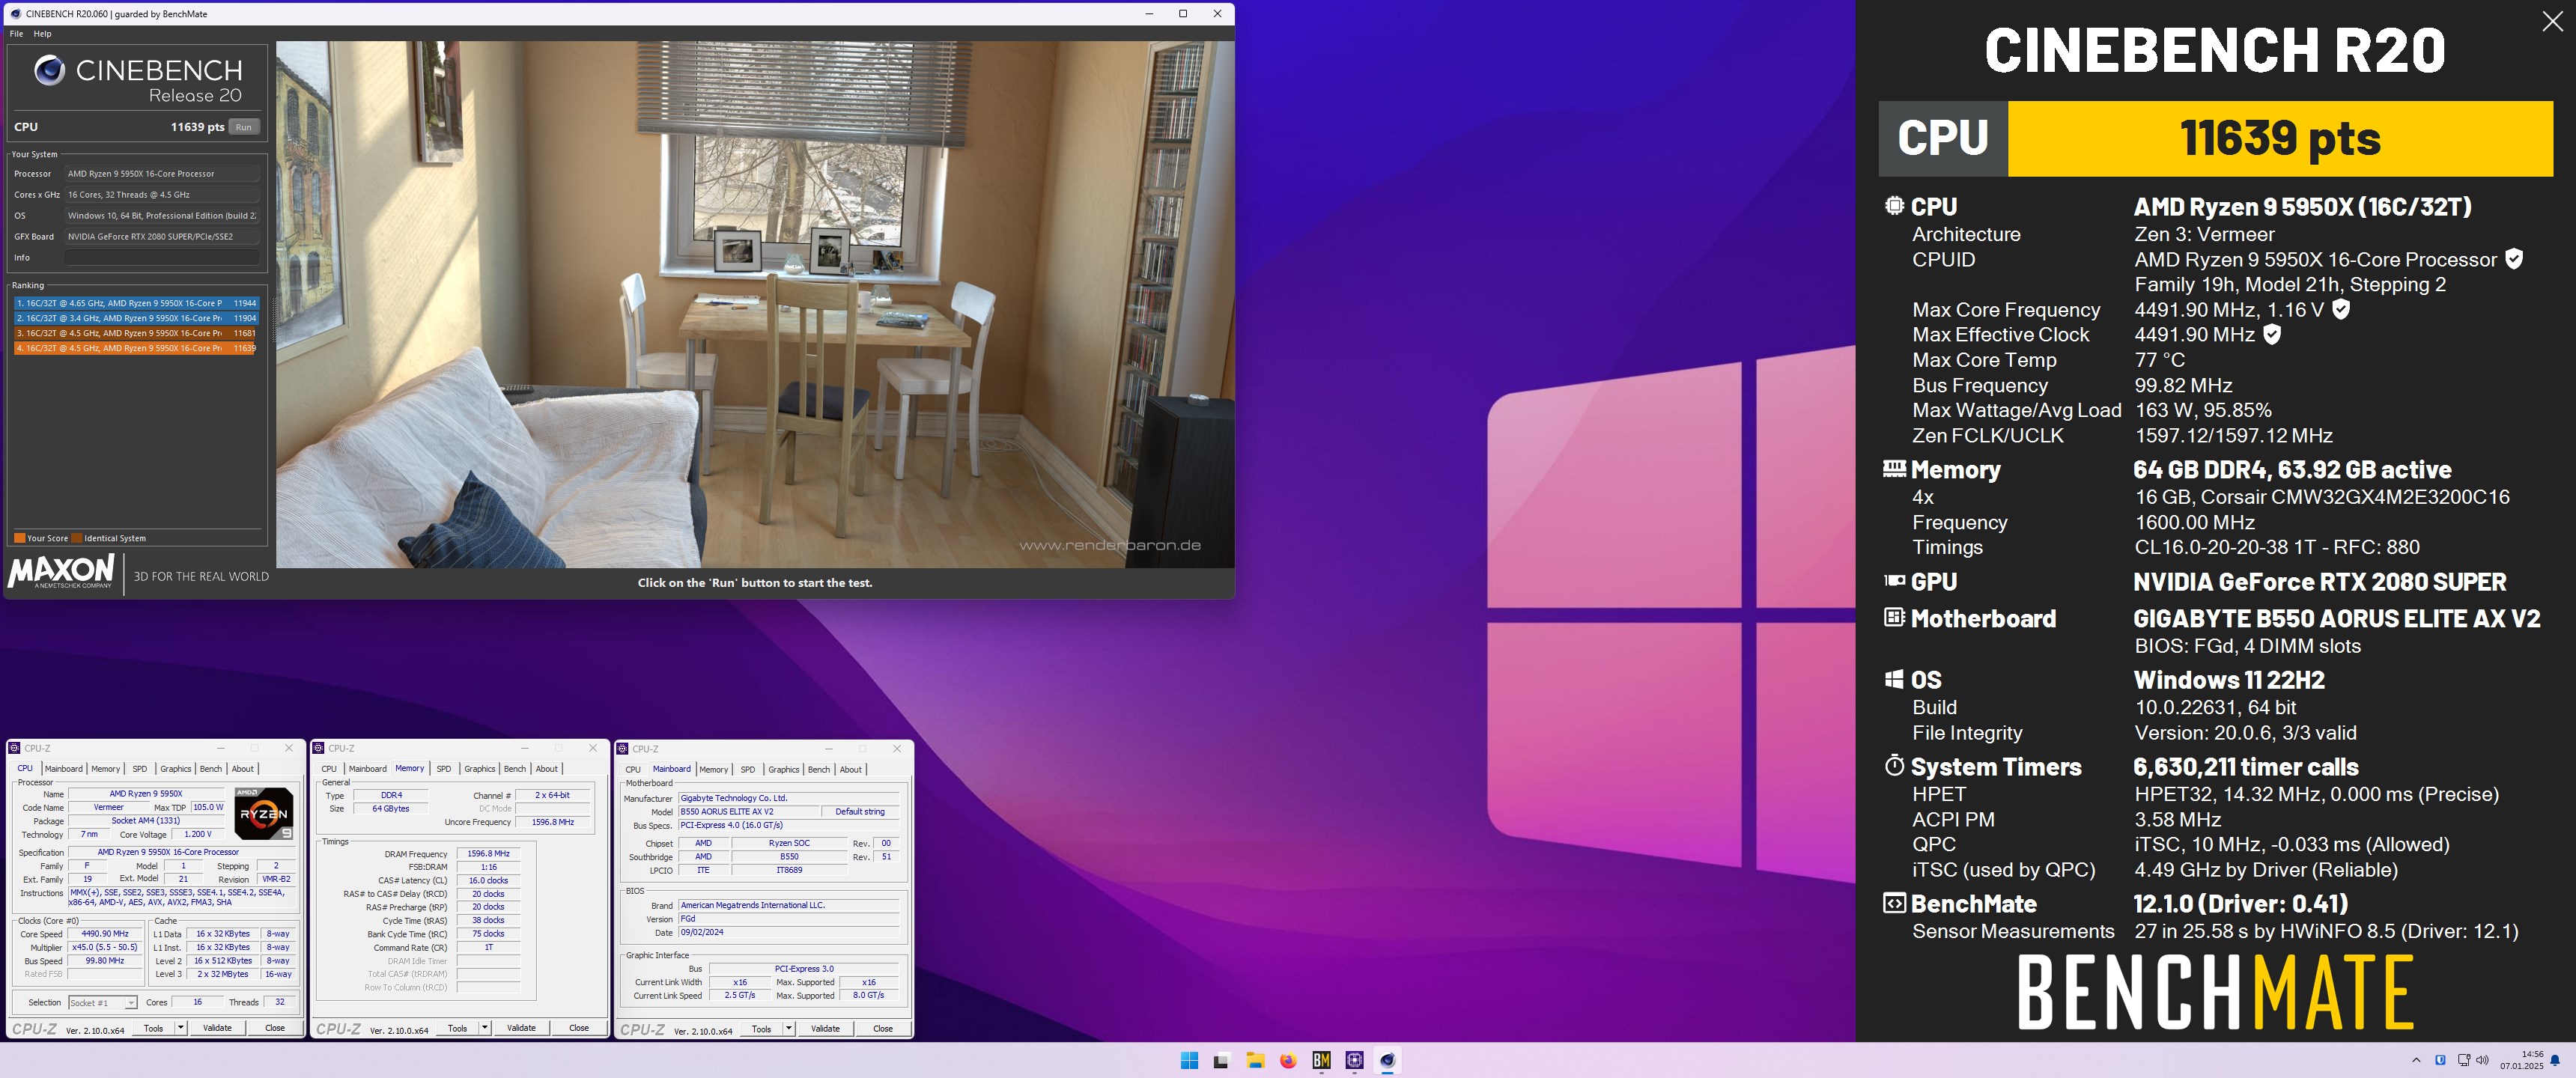
Task: Click Close button in Mainboard CPU-Z window
Action: [883, 1029]
